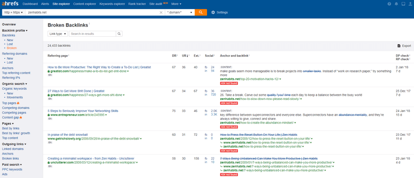
Task: Click the monitor icon in the top header
Action: (403, 4)
